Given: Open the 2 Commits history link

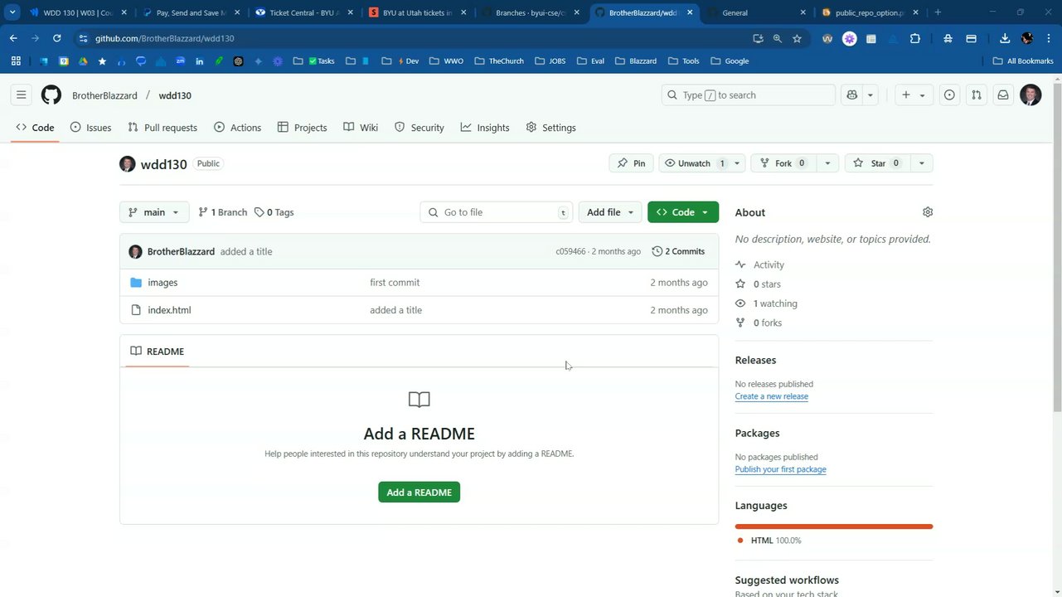Looking at the screenshot, I should pyautogui.click(x=679, y=251).
